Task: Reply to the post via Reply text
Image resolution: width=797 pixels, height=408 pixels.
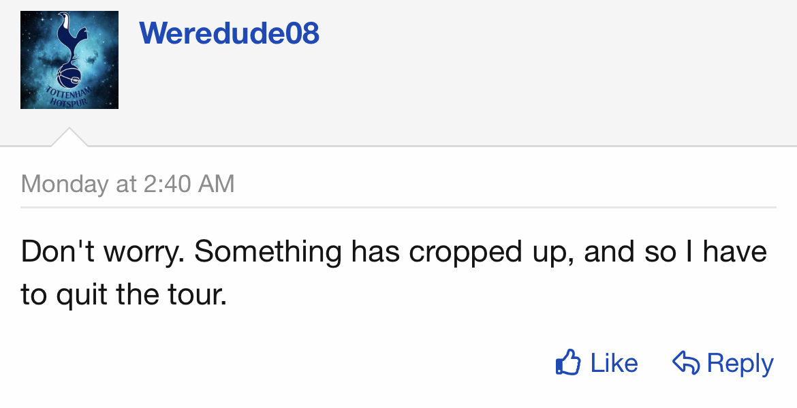Action: click(740, 364)
